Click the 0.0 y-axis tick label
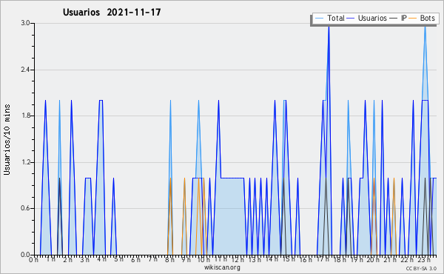Image resolution: width=444 pixels, height=274 pixels. coord(25,255)
